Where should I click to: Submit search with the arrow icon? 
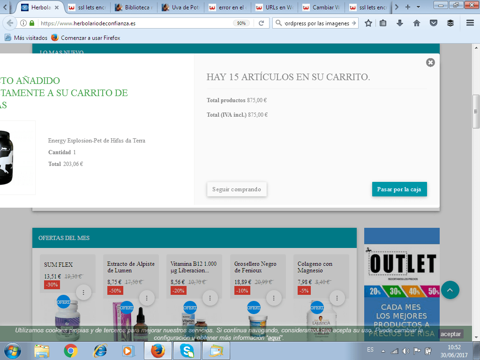pyautogui.click(x=354, y=23)
